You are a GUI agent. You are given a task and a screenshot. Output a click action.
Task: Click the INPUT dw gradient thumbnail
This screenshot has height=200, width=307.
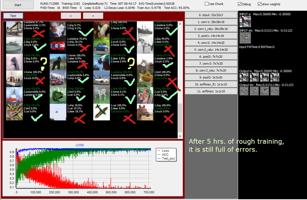pyautogui.click(x=245, y=38)
